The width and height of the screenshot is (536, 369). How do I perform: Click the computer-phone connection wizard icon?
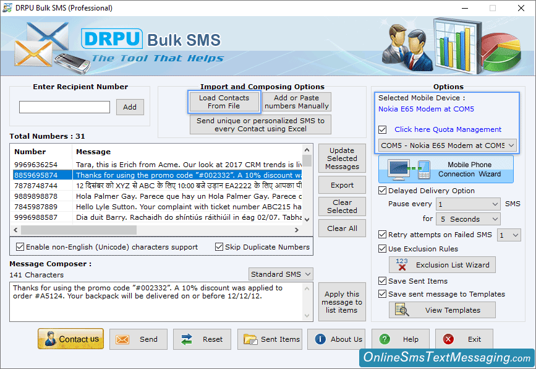coord(409,170)
